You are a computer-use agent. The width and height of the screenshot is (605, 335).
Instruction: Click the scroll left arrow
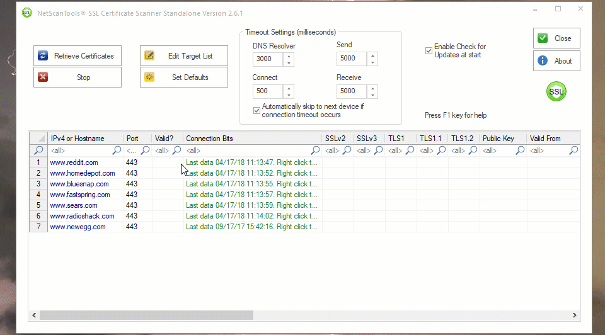pos(34,315)
